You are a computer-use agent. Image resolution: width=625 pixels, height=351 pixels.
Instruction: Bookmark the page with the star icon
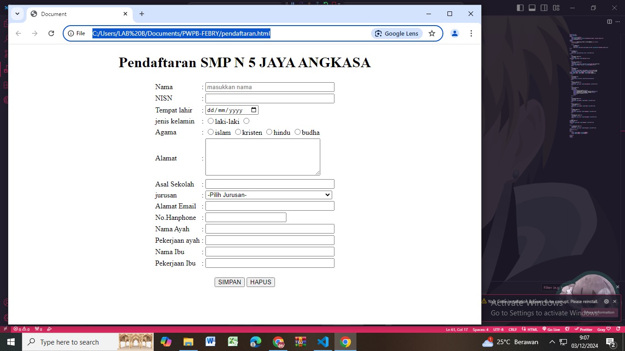(x=431, y=33)
